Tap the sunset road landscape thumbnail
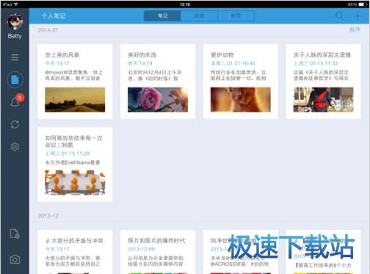Viewport: 370px width, 274px height. tap(75, 100)
